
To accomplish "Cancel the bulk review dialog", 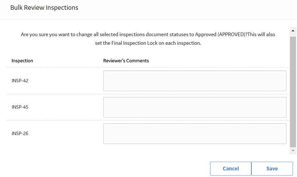I will (x=231, y=168).
